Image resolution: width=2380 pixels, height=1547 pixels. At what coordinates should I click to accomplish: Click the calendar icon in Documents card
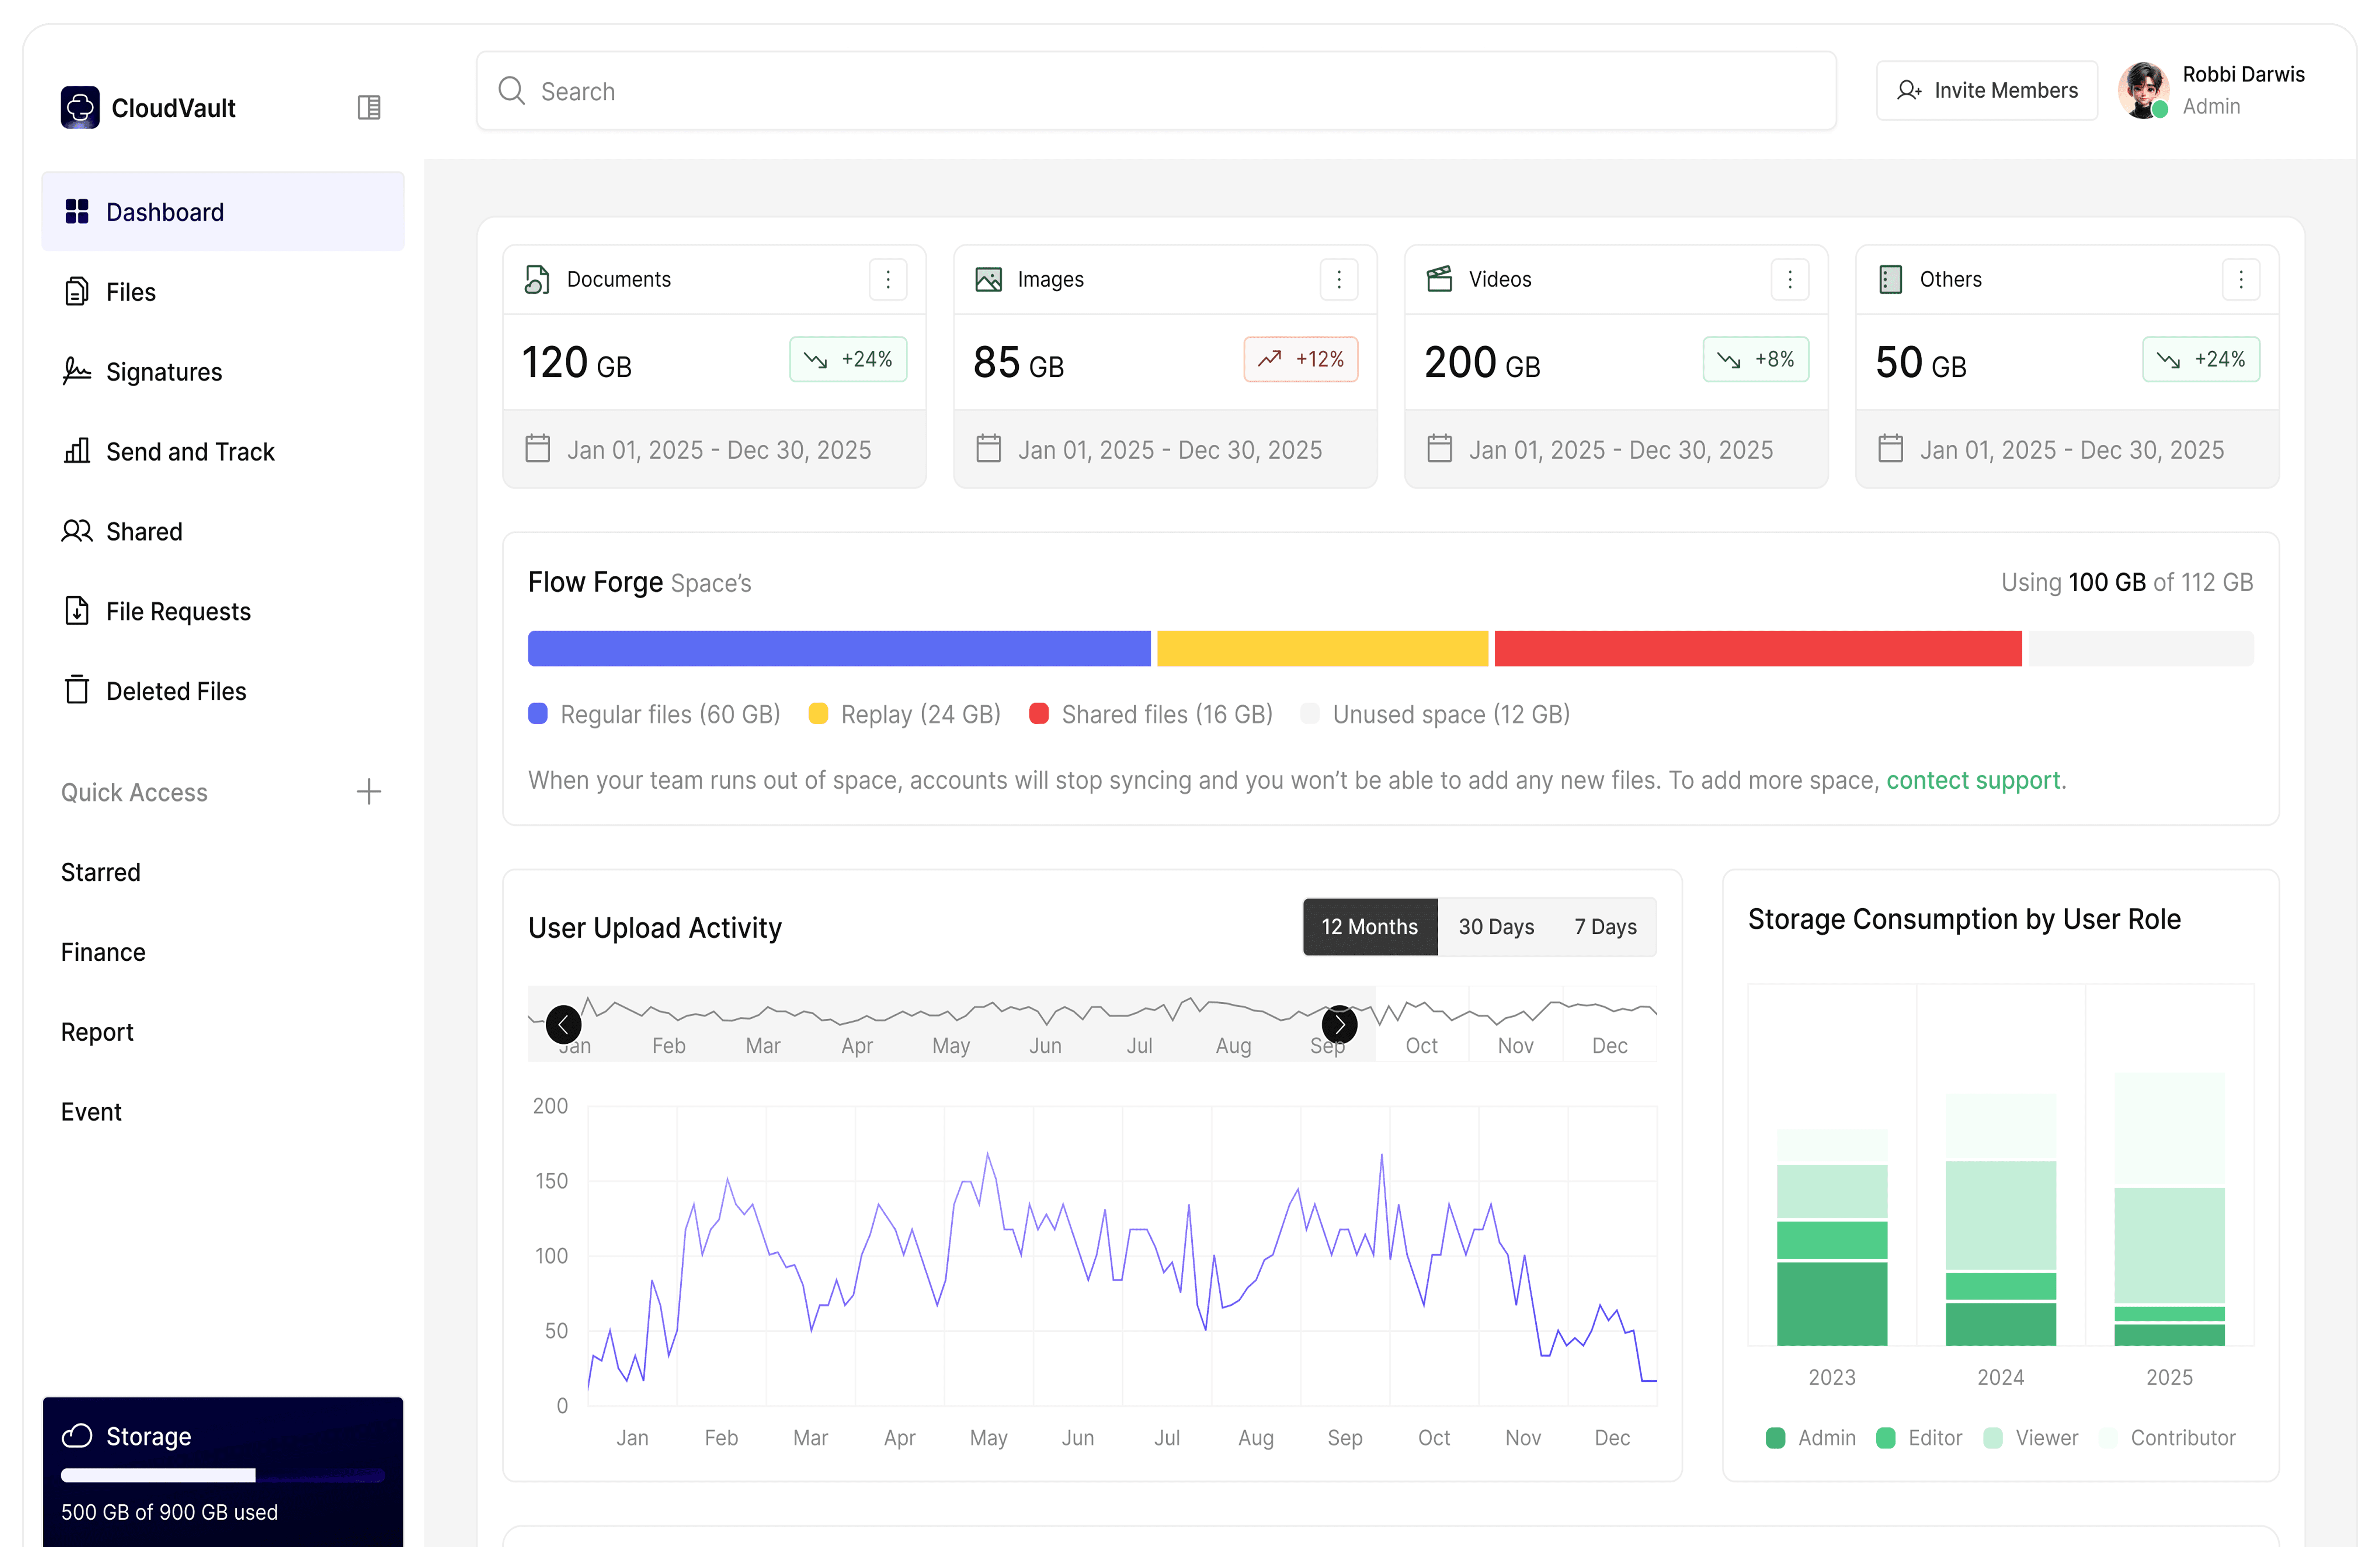(538, 449)
